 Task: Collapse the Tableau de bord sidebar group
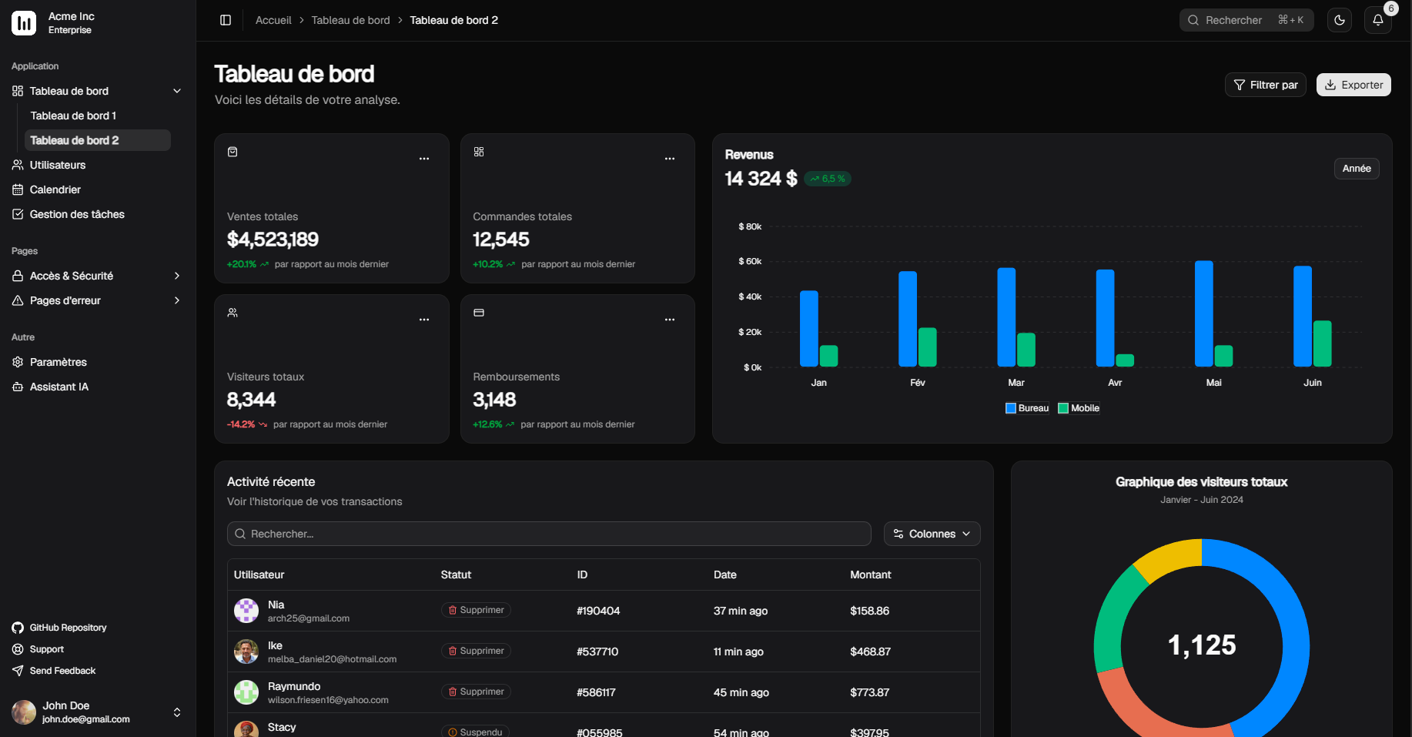click(x=177, y=91)
